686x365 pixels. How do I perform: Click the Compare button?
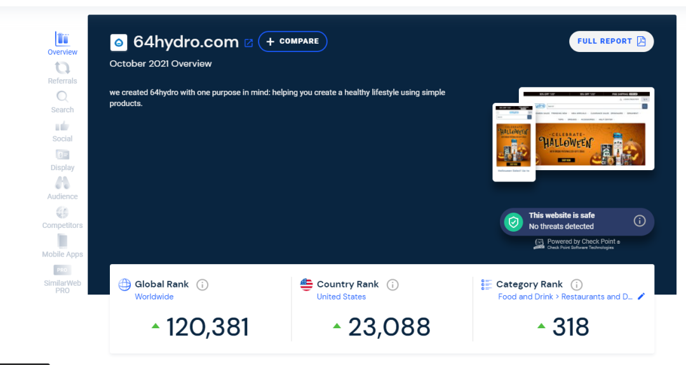(293, 41)
